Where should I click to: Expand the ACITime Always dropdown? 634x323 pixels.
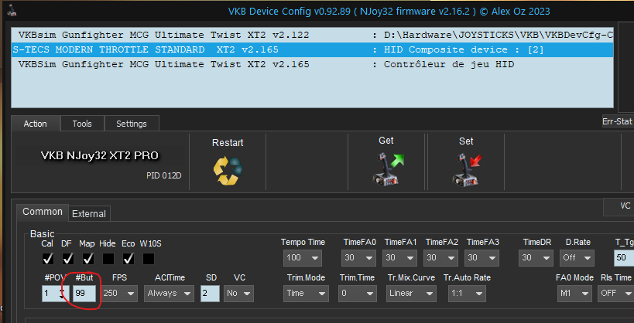tap(173, 294)
